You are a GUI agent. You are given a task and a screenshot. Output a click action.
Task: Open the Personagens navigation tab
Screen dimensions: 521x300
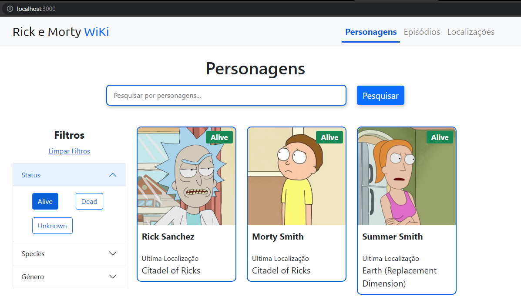click(x=371, y=32)
